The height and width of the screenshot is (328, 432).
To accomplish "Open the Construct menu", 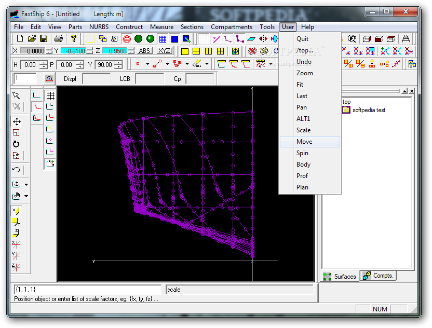I will pyautogui.click(x=129, y=27).
